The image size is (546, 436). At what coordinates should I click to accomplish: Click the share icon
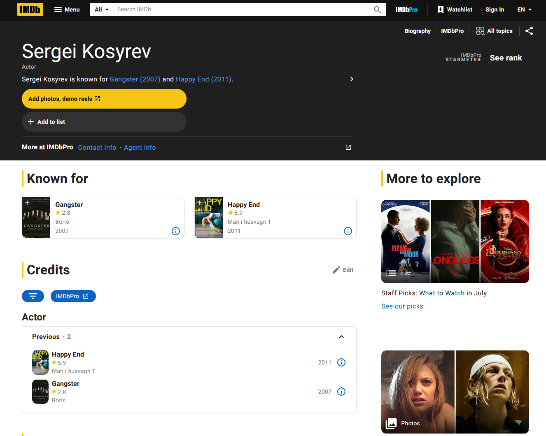[529, 31]
